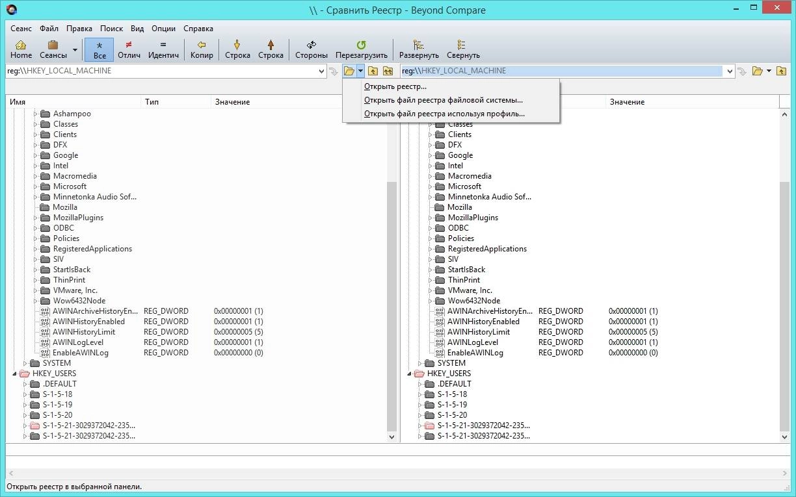The height and width of the screenshot is (497, 796).
Task: Expand all keys with the Развернуть button
Action: 419,49
